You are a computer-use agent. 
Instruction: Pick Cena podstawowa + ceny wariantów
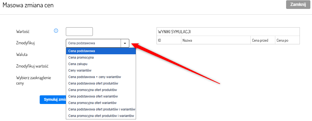[x=101, y=77]
